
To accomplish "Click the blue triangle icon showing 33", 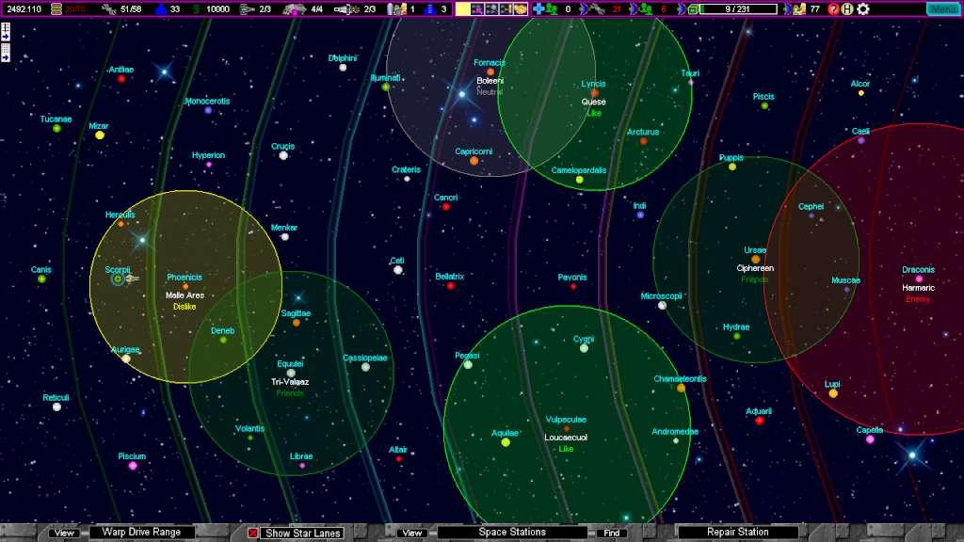I will pyautogui.click(x=161, y=8).
